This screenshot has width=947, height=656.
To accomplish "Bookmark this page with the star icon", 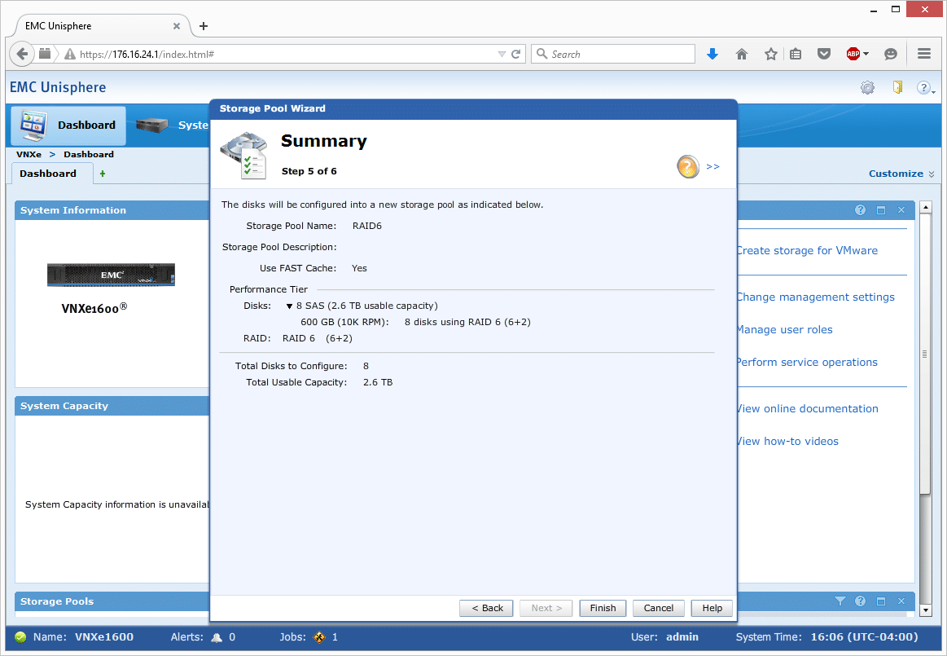I will point(770,54).
